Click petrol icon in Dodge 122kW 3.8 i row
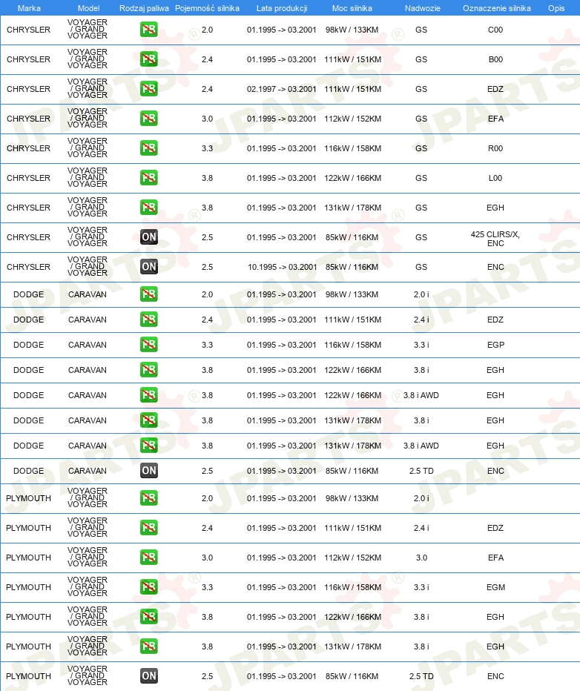The height and width of the screenshot is (691, 580). click(149, 370)
